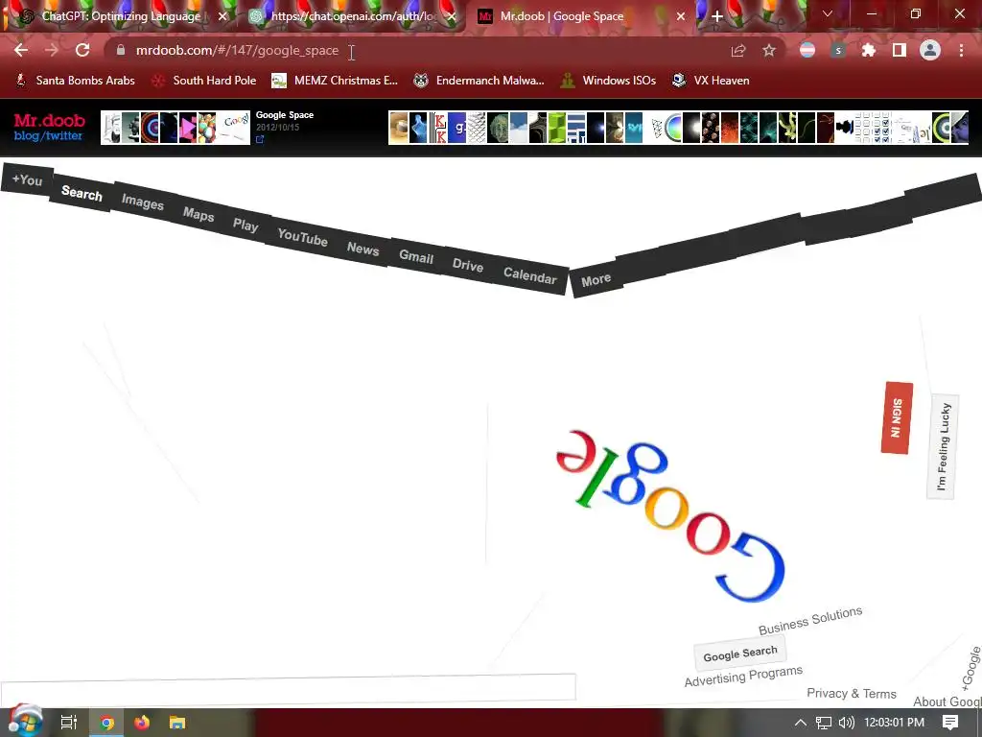The width and height of the screenshot is (982, 737).
Task: Select Maps in the tilted navigation bar
Action: click(199, 214)
